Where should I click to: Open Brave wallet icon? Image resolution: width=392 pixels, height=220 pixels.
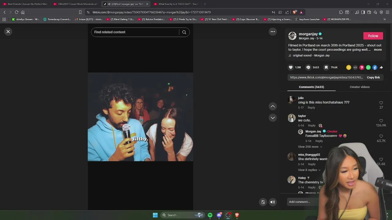[x=369, y=12]
